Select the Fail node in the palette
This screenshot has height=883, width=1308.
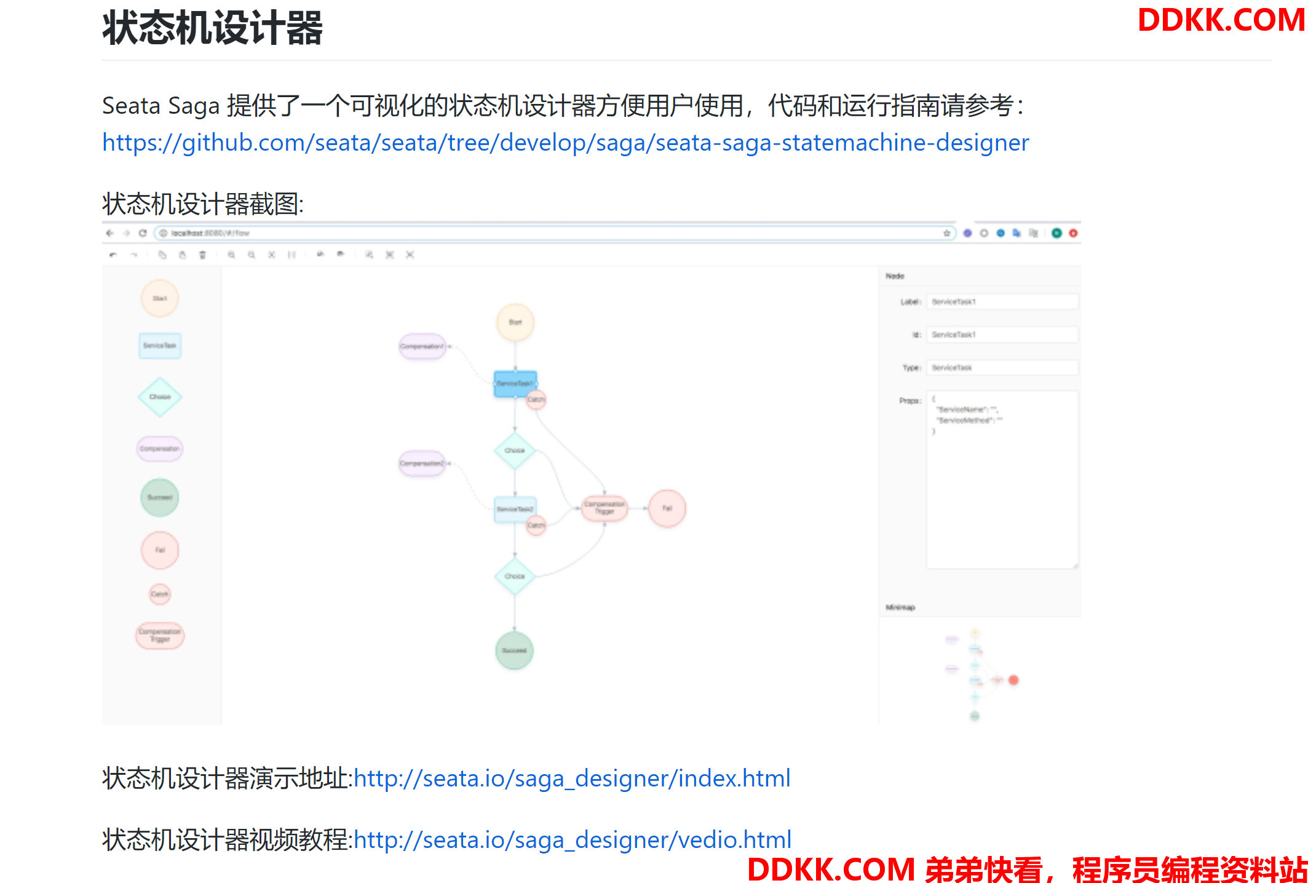pos(160,550)
